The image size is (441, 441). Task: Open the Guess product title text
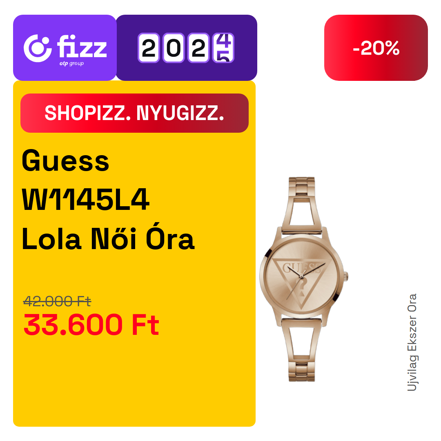click(x=65, y=161)
